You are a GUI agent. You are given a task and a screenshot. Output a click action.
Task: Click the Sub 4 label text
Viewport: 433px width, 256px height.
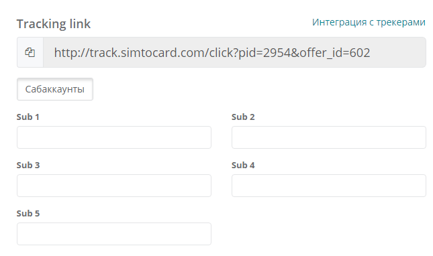click(243, 165)
